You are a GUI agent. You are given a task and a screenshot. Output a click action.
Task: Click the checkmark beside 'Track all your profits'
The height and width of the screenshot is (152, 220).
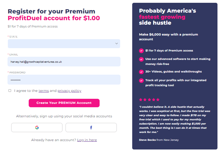click(141, 80)
